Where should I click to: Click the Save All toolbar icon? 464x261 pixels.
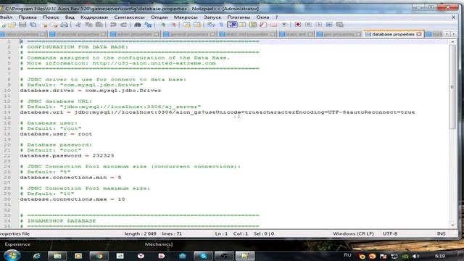33,25
